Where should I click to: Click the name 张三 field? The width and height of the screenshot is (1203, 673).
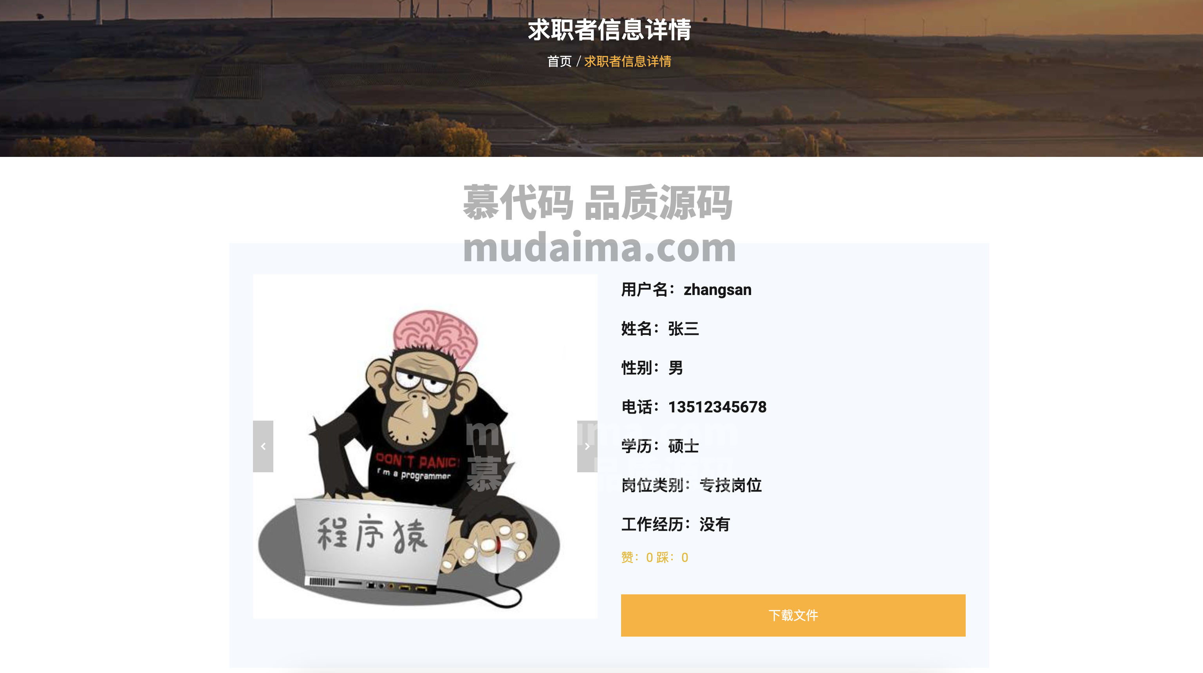pos(660,329)
